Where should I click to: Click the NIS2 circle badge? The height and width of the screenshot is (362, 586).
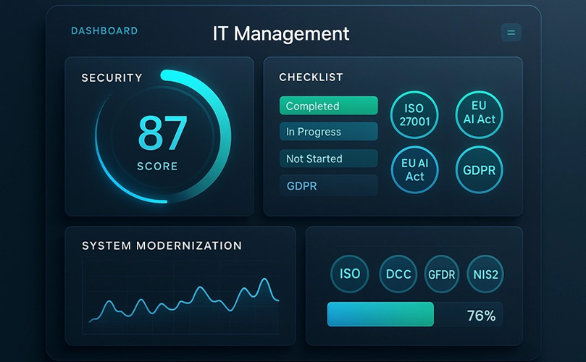click(485, 274)
